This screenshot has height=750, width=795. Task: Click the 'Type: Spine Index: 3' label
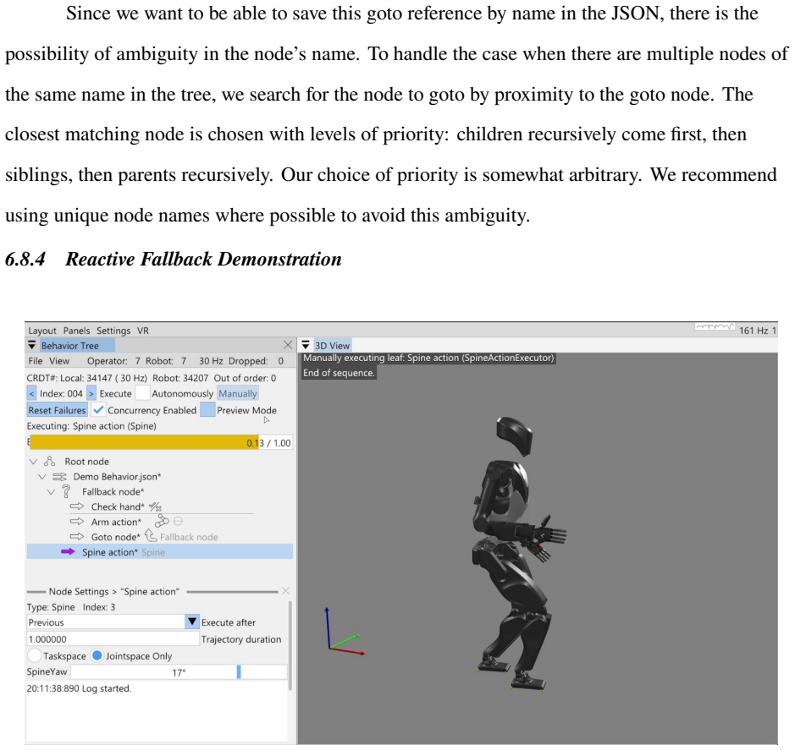pyautogui.click(x=71, y=607)
